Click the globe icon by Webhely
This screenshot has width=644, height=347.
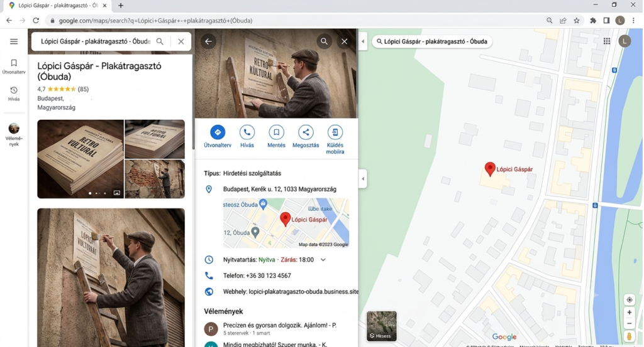pyautogui.click(x=209, y=292)
